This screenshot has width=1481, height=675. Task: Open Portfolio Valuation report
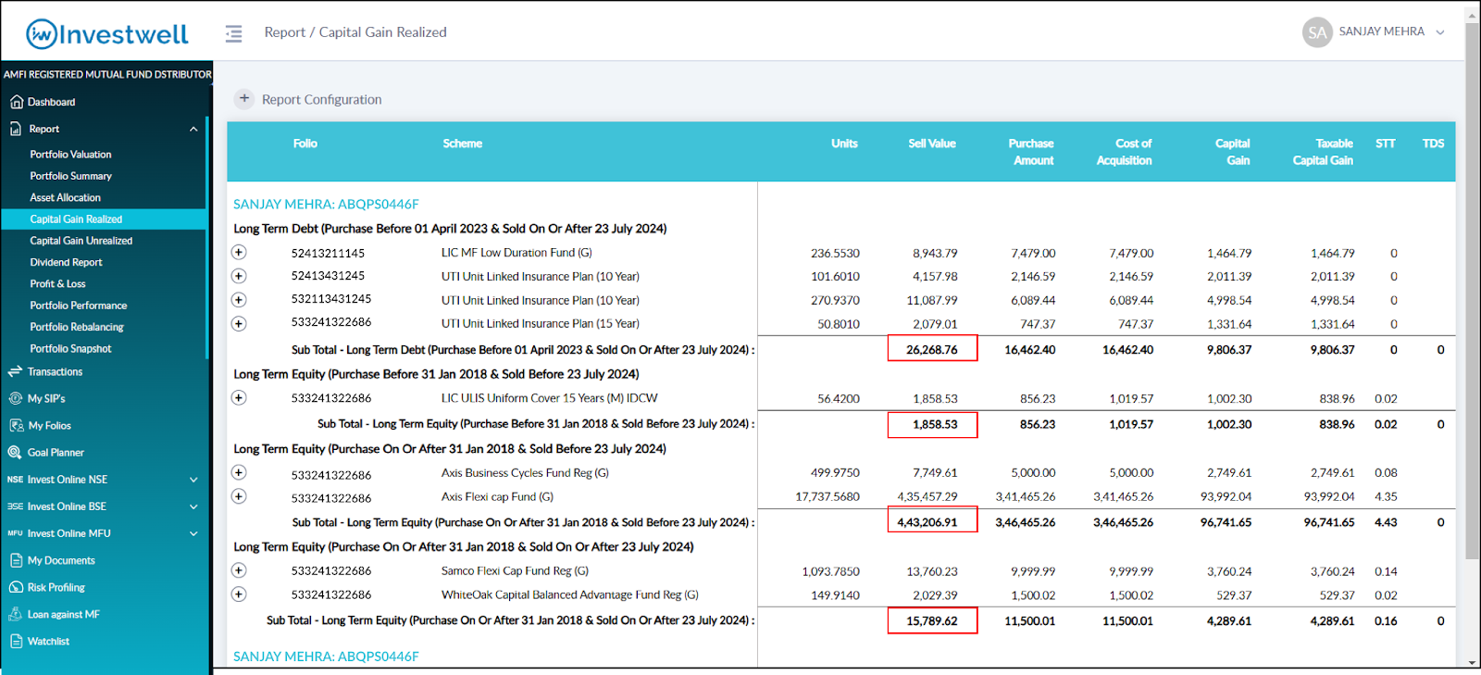pyautogui.click(x=70, y=155)
